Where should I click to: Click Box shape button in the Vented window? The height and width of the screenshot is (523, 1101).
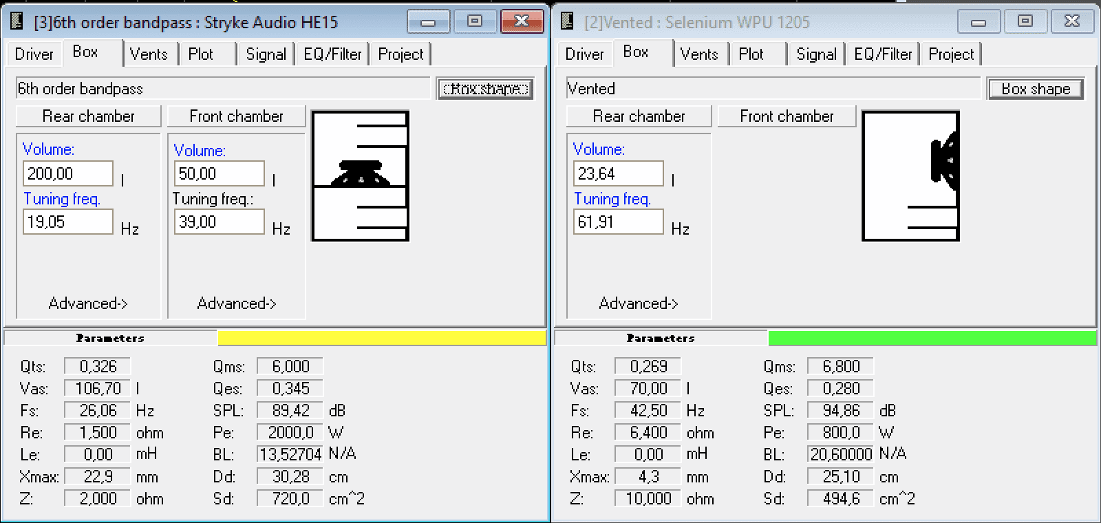[1036, 89]
